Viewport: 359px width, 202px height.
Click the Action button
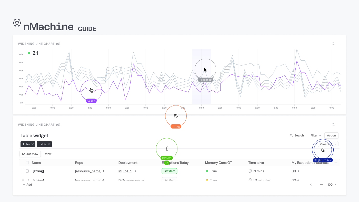(x=331, y=135)
